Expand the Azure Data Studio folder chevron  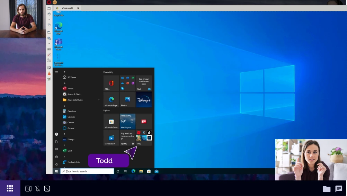point(99,100)
